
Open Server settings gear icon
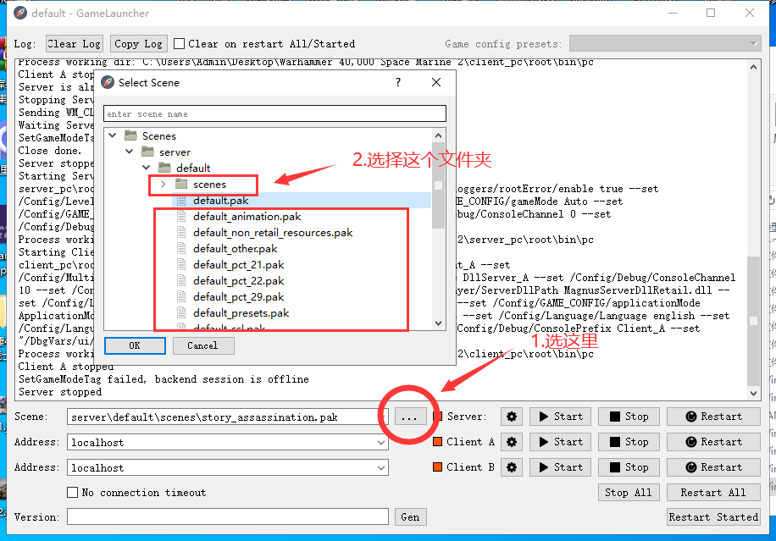[x=512, y=417]
